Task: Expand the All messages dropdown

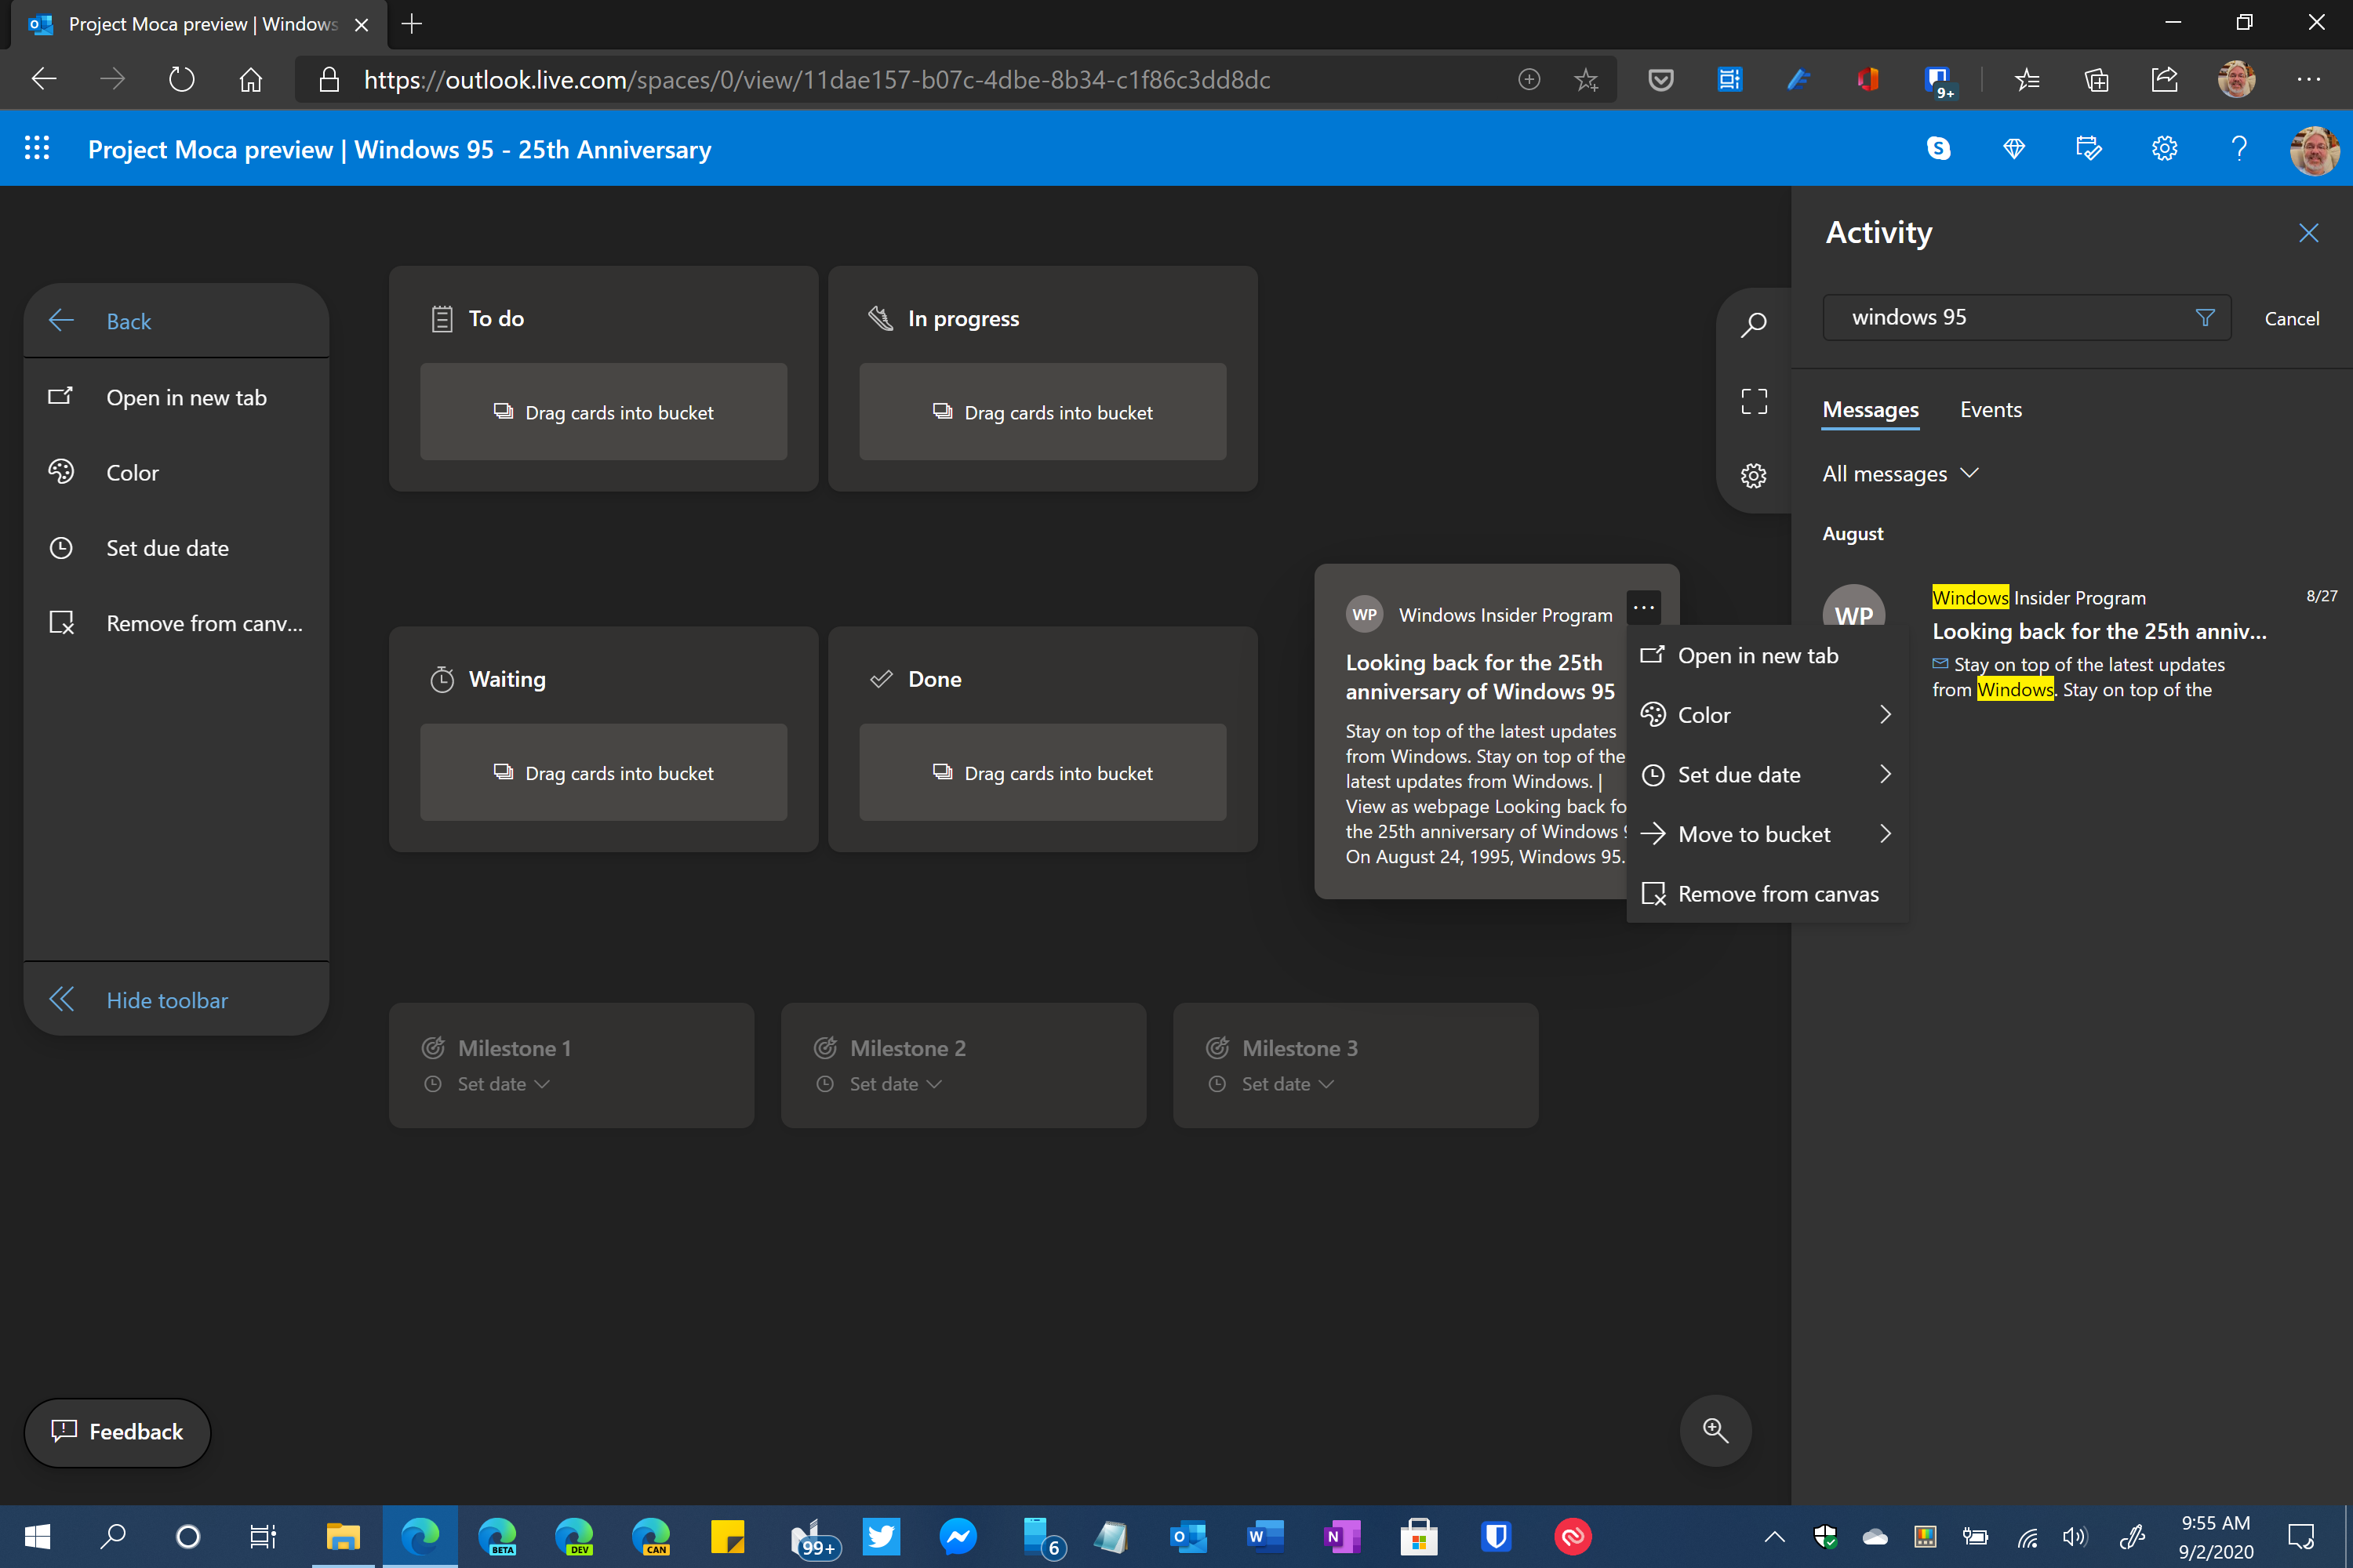Action: click(1900, 473)
